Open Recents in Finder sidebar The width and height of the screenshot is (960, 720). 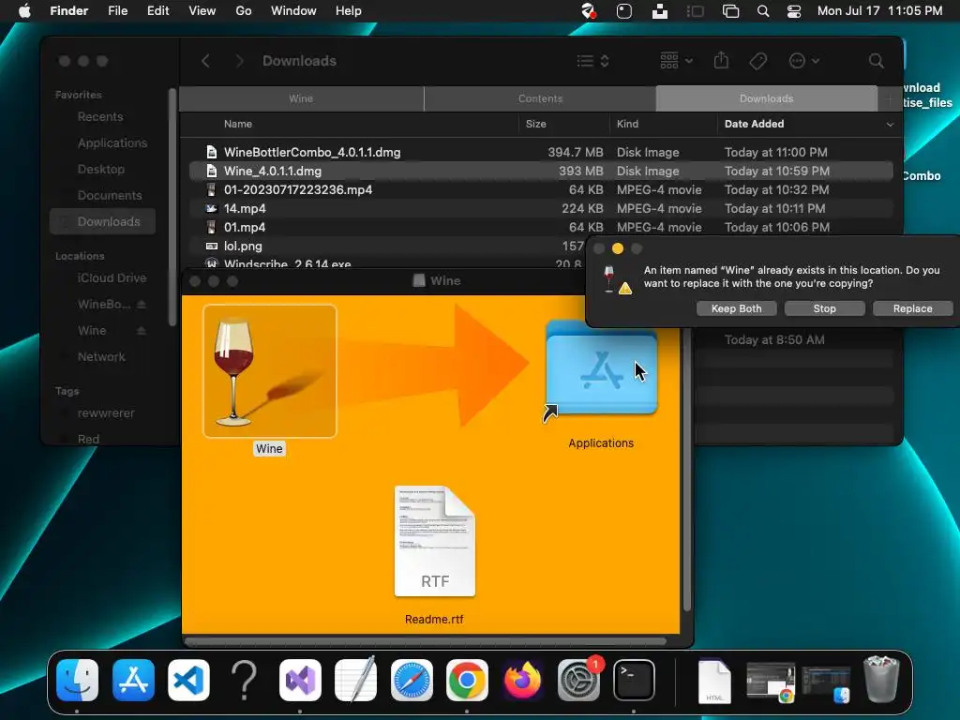pyautogui.click(x=100, y=116)
